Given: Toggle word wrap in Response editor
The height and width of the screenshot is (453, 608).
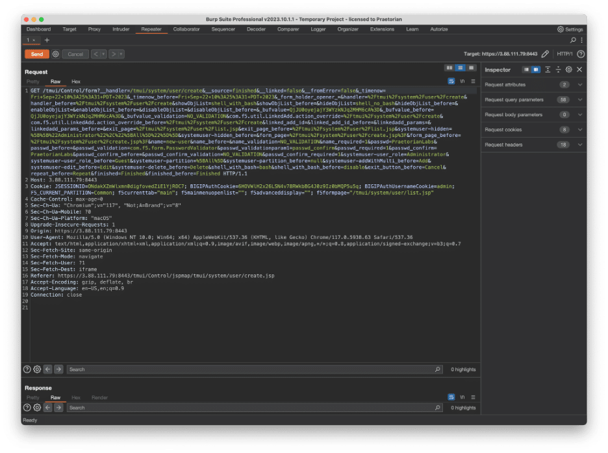Looking at the screenshot, I should (x=451, y=397).
